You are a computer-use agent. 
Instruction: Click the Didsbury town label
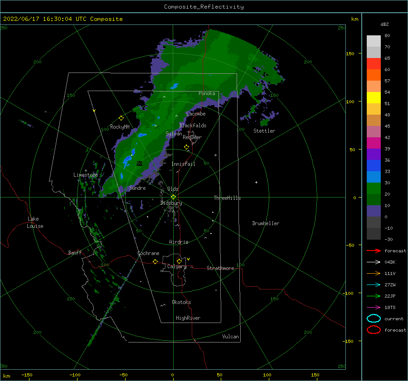171,203
